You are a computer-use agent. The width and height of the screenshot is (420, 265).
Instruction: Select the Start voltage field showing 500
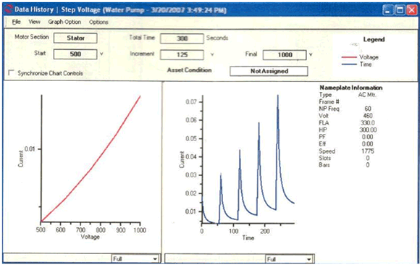click(75, 54)
